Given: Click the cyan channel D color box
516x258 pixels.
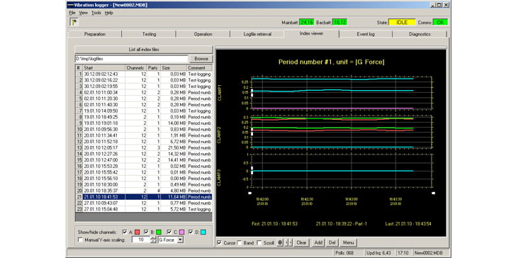Looking at the screenshot, I should click(203, 232).
